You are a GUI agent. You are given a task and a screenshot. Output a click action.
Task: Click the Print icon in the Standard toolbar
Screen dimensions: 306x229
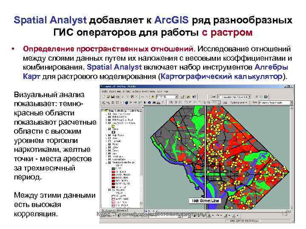point(117,97)
